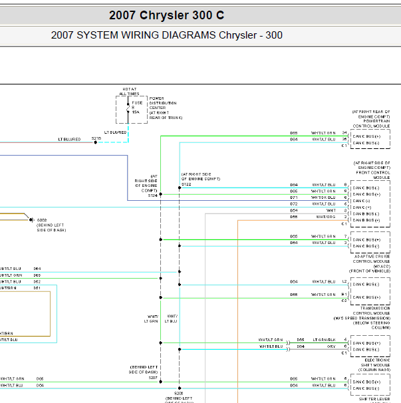This screenshot has width=401, height=403.
Task: Click the S215 splice dot
Action: (x=95, y=142)
